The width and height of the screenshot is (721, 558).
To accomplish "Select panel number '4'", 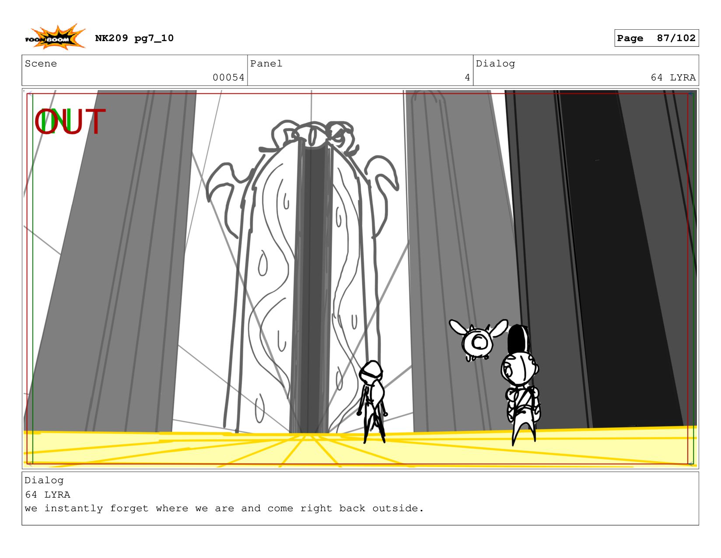I will tap(467, 77).
